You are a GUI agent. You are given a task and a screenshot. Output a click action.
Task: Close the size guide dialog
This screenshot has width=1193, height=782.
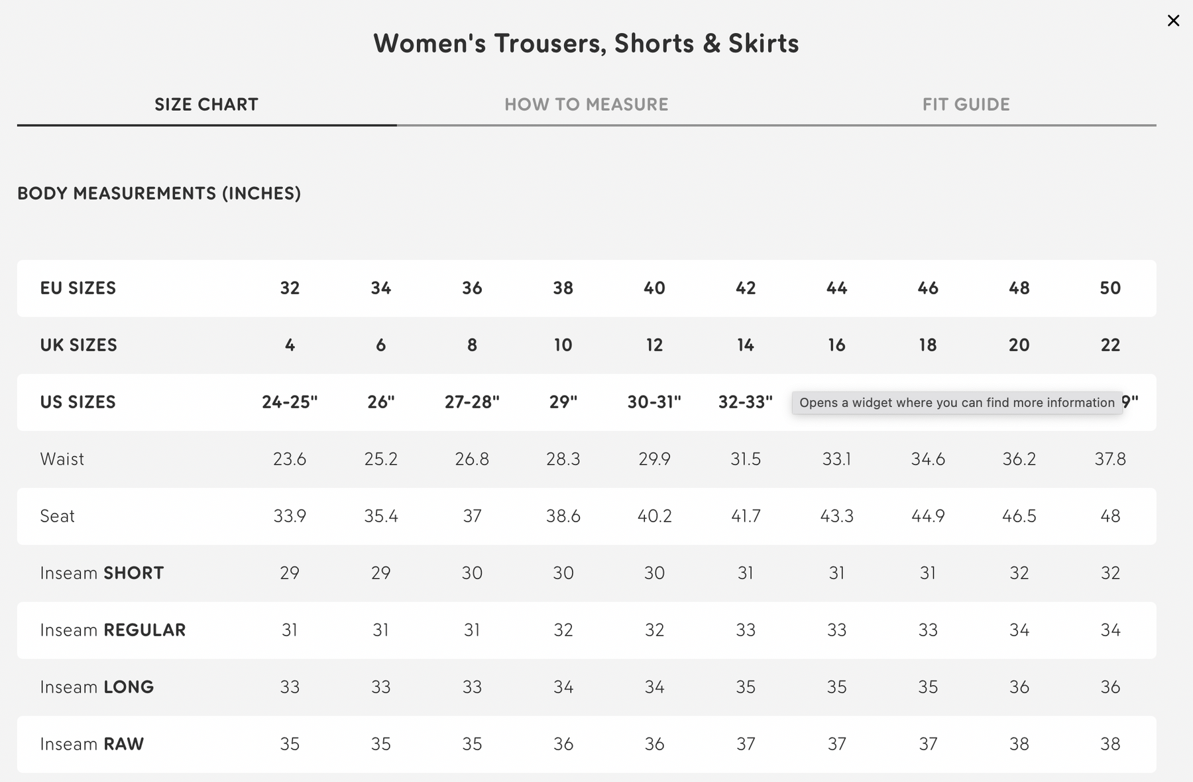click(1173, 21)
